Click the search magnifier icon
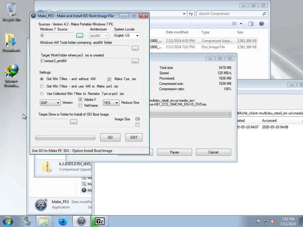303x227 pixels. tap(264, 14)
